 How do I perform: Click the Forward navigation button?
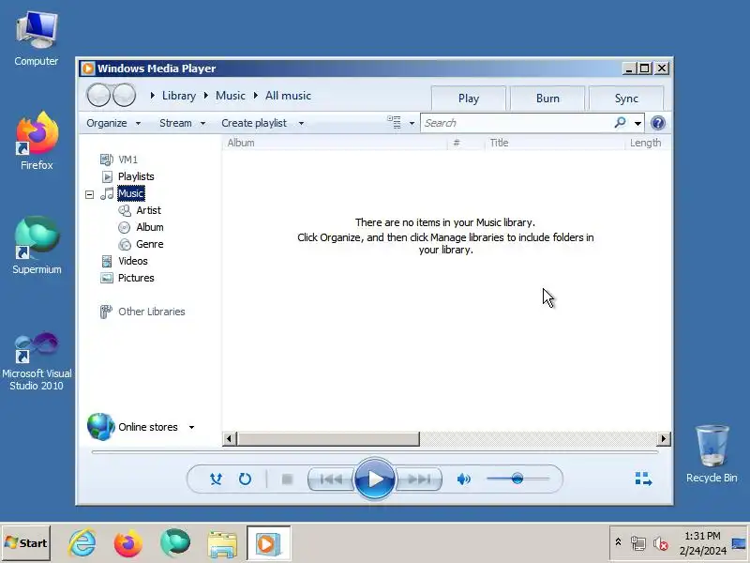click(x=125, y=95)
